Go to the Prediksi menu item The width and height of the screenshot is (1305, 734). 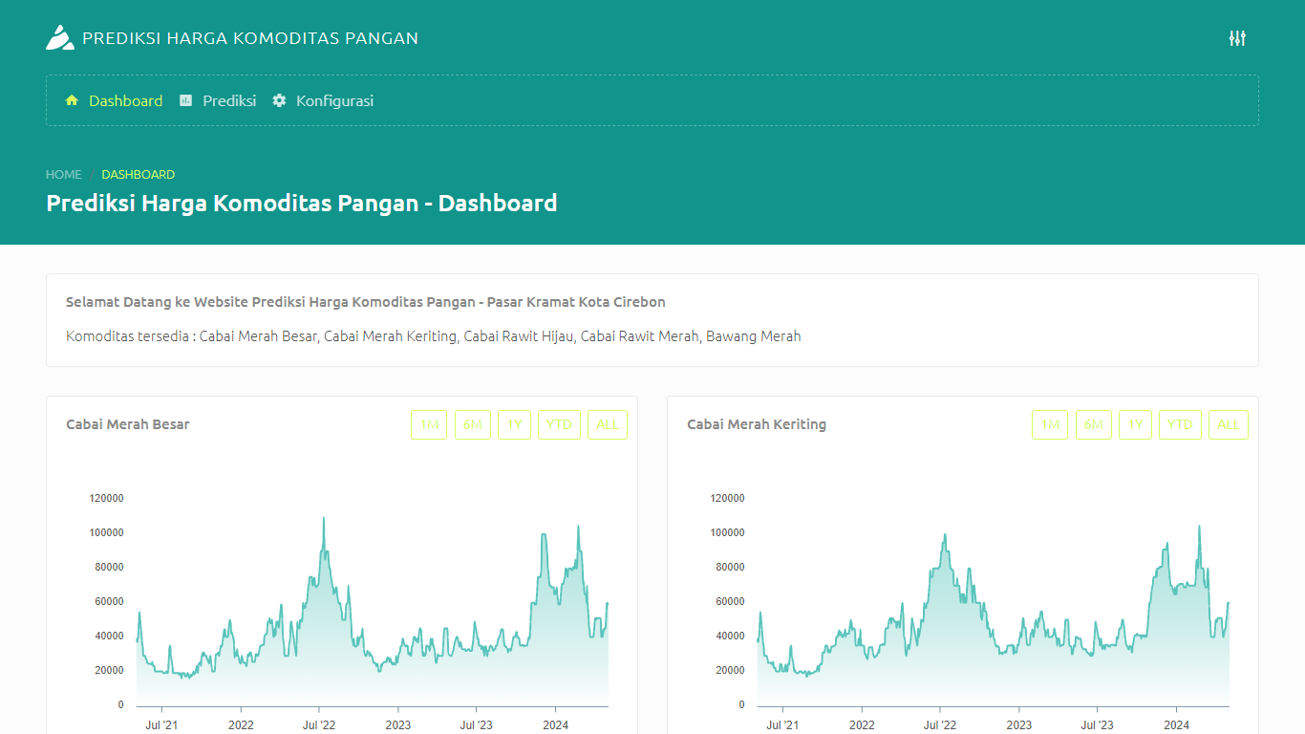click(x=229, y=100)
